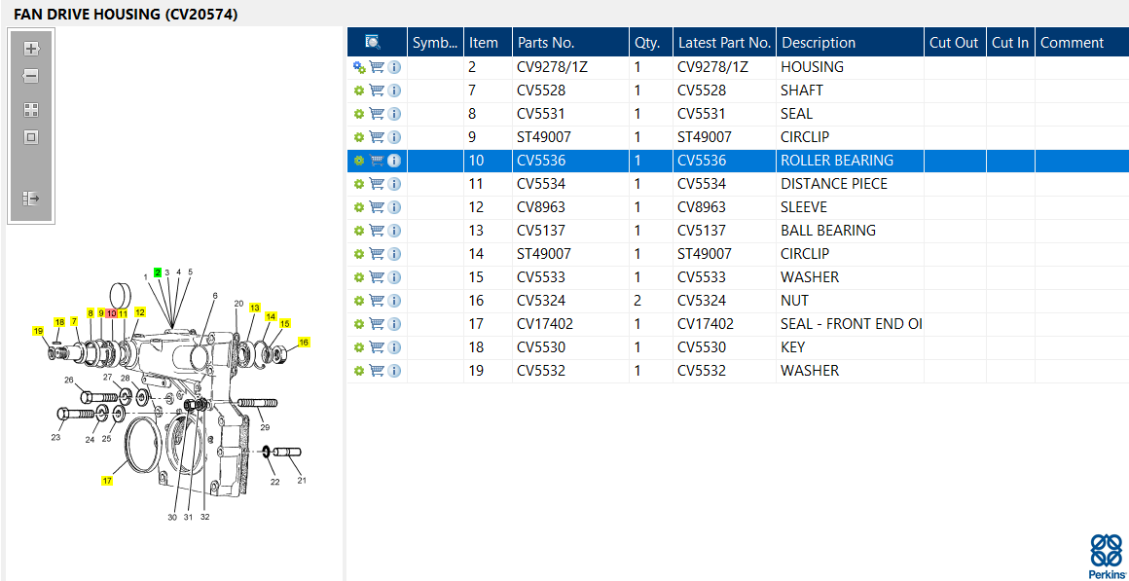The height and width of the screenshot is (581, 1129).
Task: Sort by Item column header
Action: point(488,43)
